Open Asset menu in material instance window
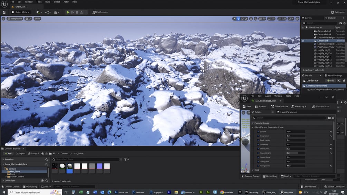Screen dimensions: 347x195 tap(268, 96)
